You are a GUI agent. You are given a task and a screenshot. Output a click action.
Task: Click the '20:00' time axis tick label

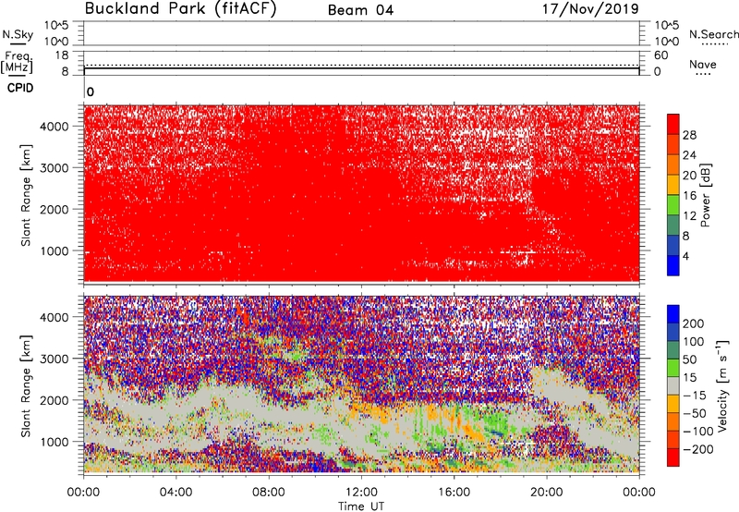547,493
